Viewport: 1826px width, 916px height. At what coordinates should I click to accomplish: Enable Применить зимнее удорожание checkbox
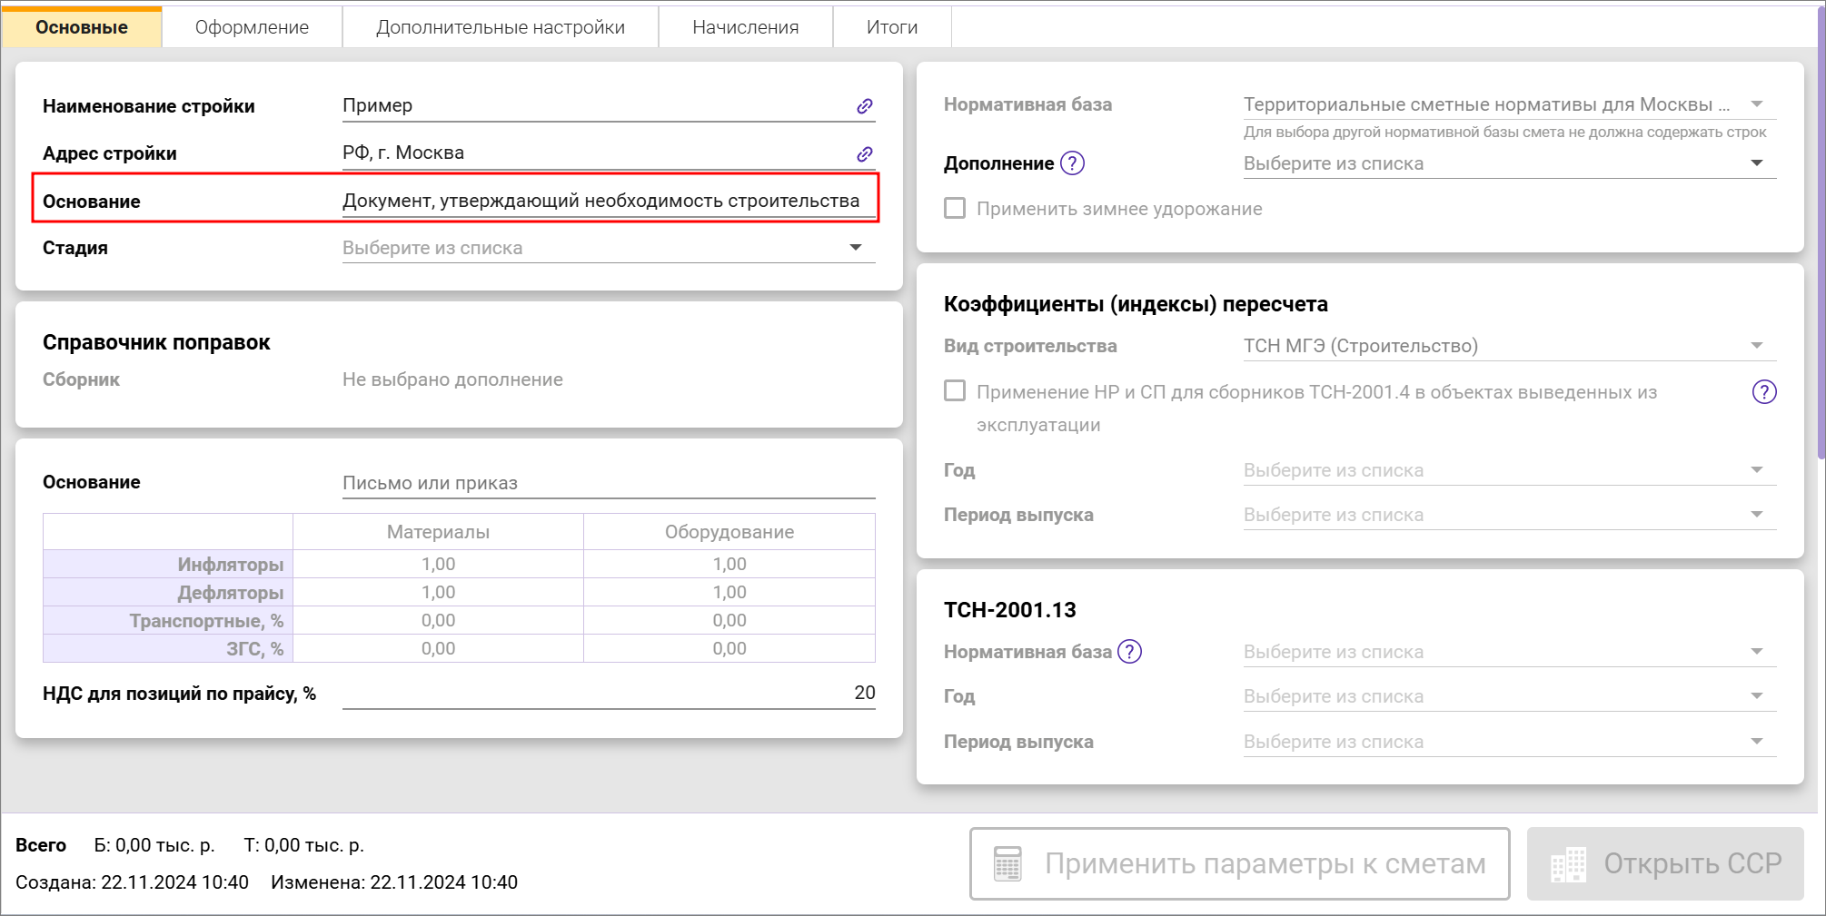click(x=955, y=209)
